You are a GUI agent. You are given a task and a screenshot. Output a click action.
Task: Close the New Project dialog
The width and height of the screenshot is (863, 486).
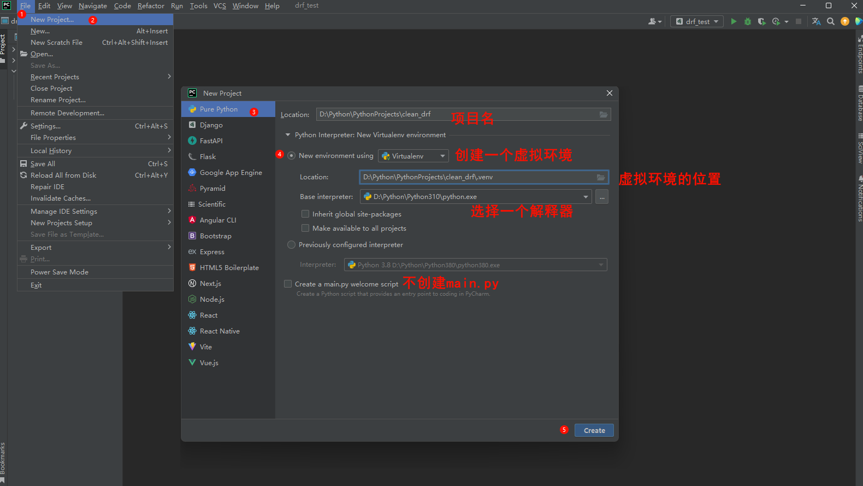pos(610,93)
